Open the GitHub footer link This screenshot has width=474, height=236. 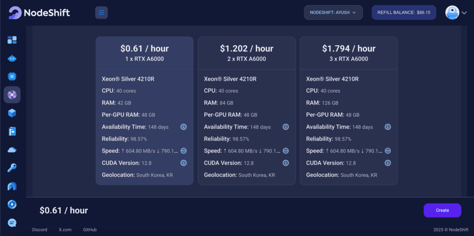click(90, 230)
